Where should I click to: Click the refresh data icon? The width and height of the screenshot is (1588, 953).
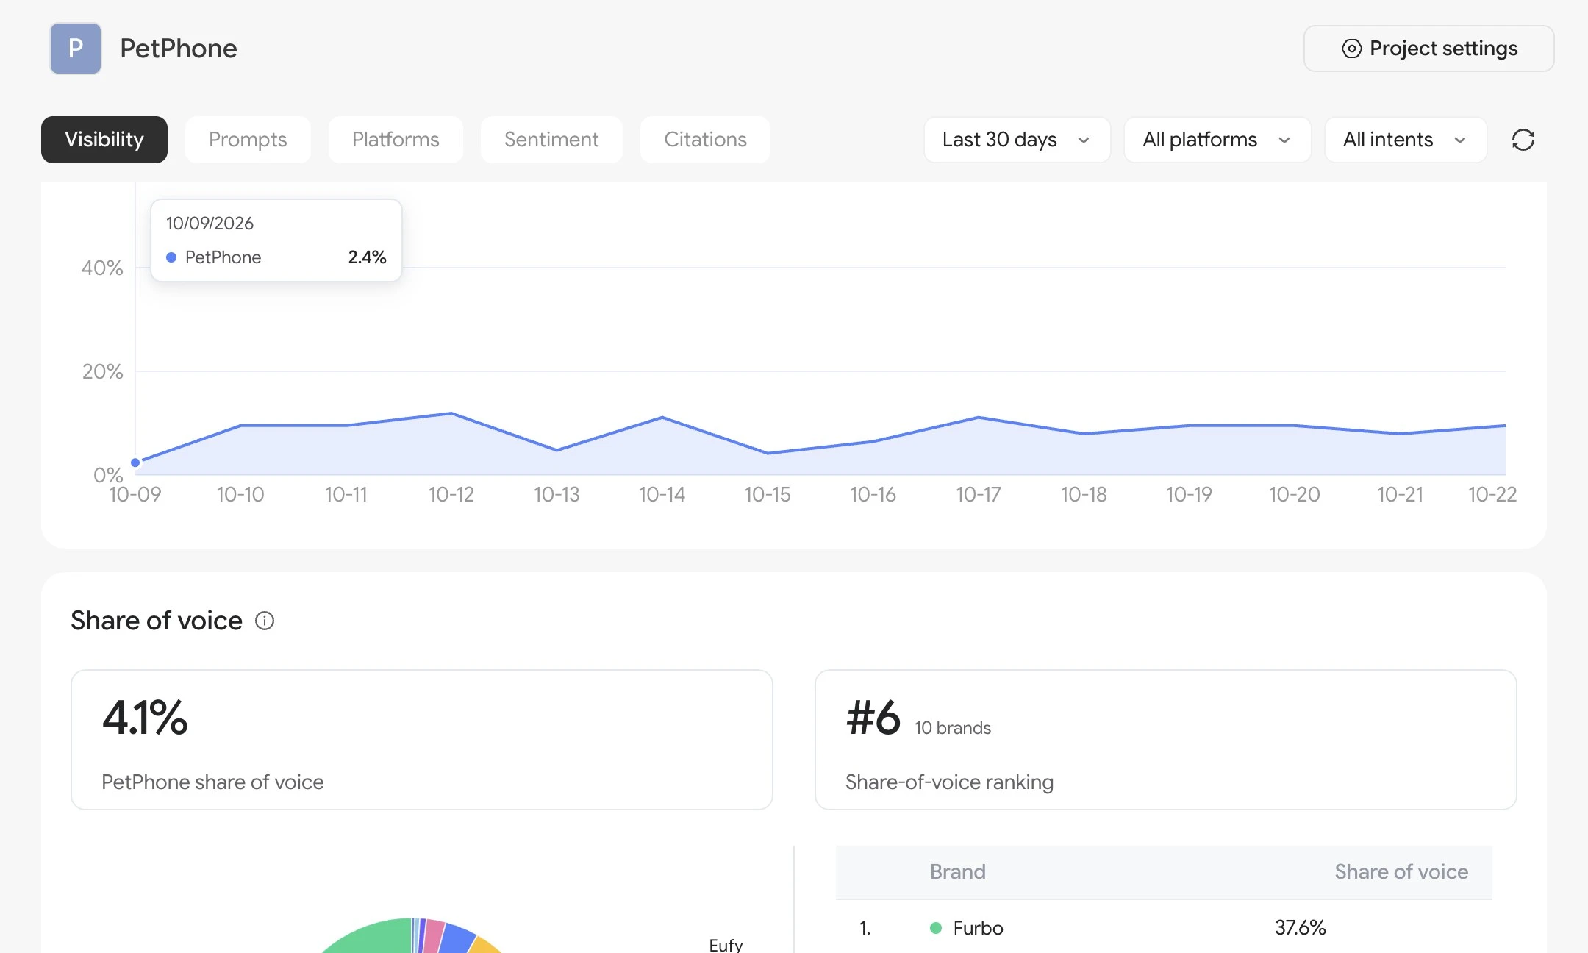pos(1523,140)
